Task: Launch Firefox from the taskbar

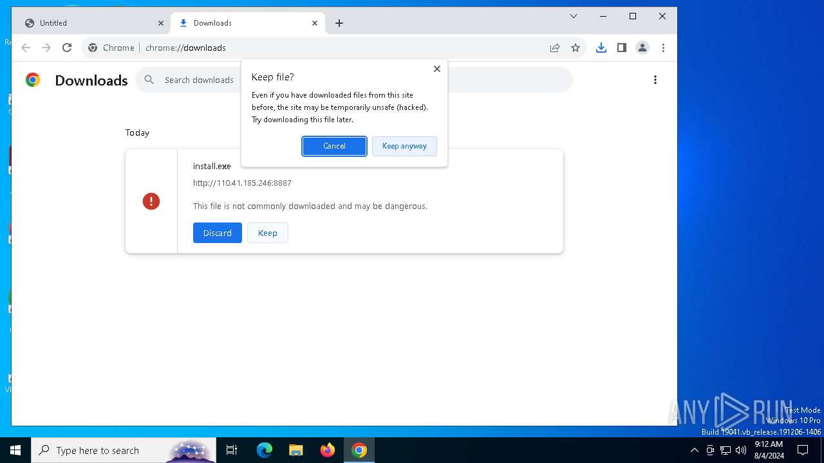Action: coord(328,450)
